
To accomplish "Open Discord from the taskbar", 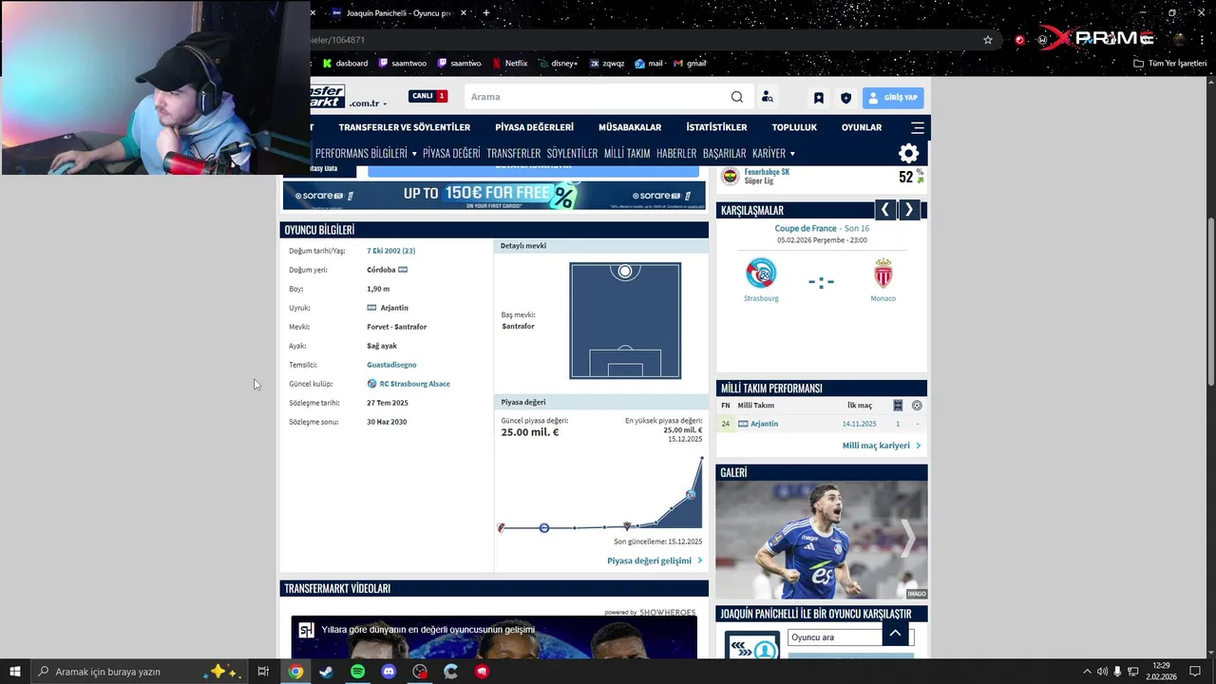I will click(x=389, y=672).
